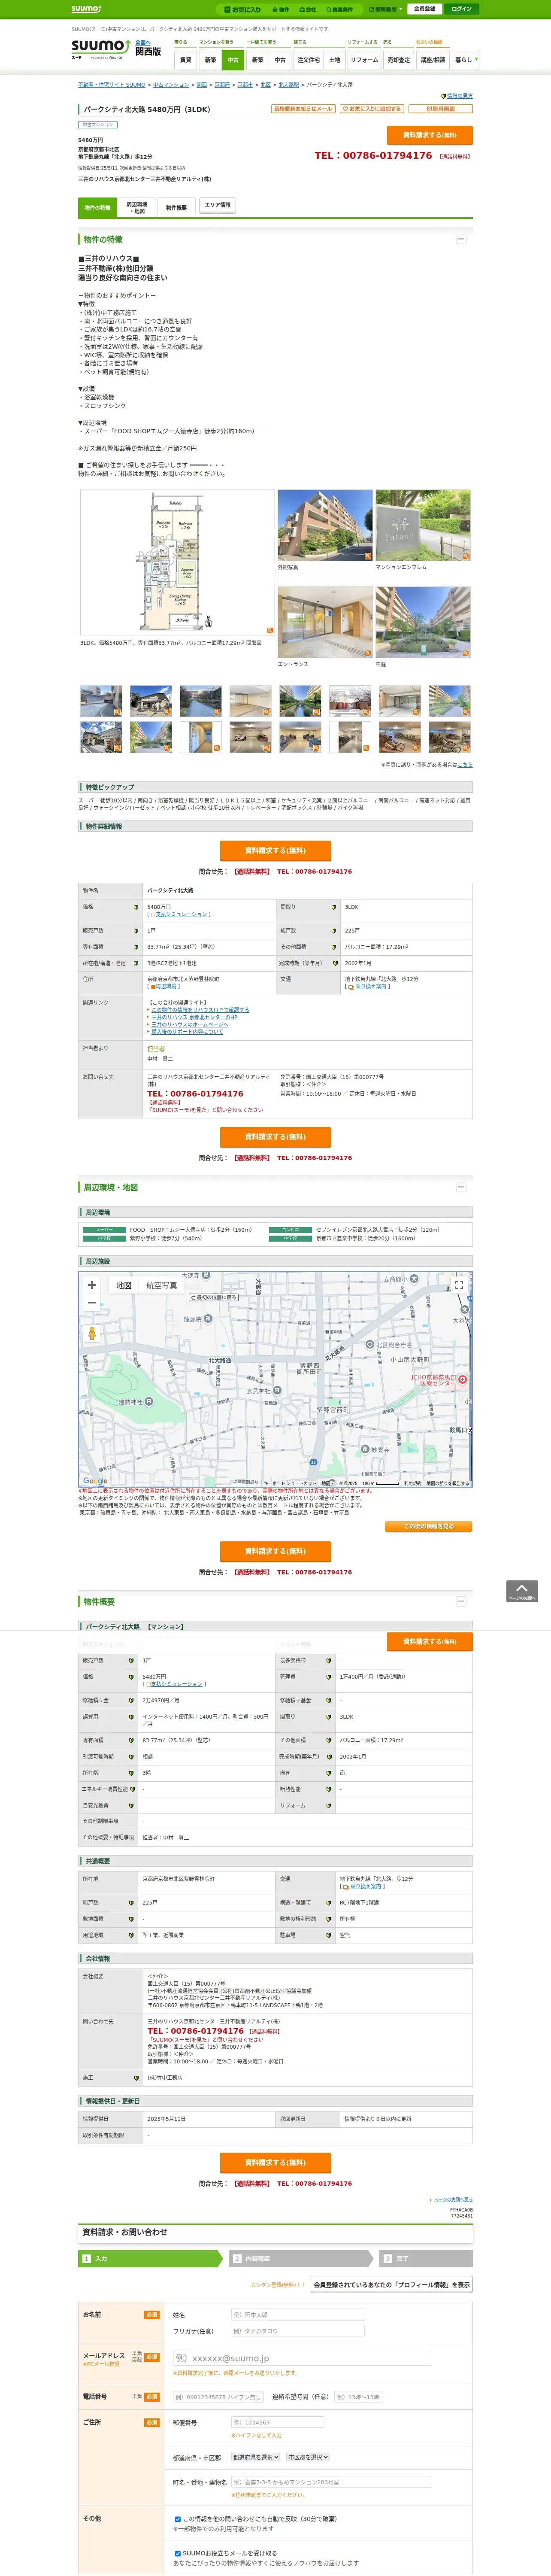This screenshot has height=2576, width=551.
Task: Toggle この情報を他の問い合わせにも反映 checkbox
Action: [x=178, y=2519]
